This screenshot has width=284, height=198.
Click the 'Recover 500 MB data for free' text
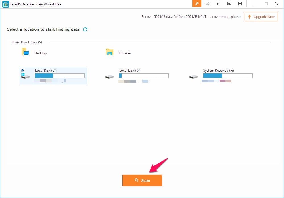point(191,17)
